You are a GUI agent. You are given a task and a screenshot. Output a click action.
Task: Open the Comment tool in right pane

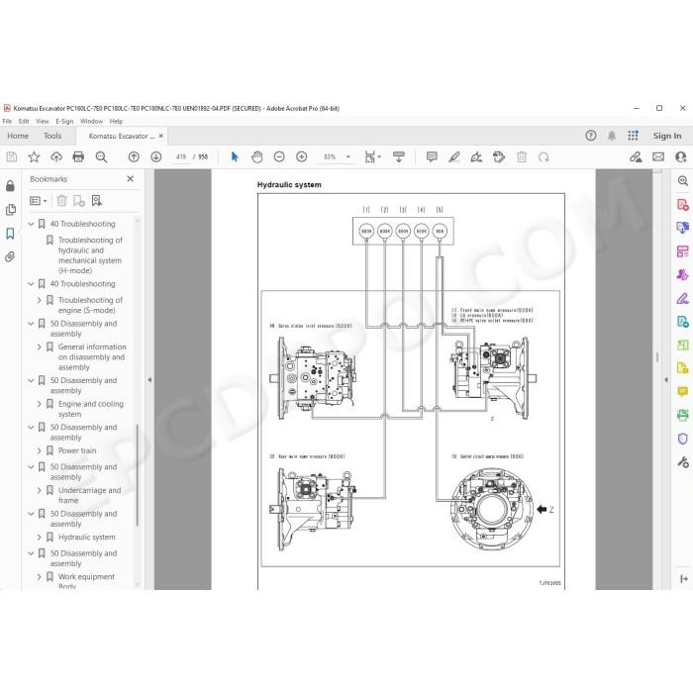click(682, 391)
